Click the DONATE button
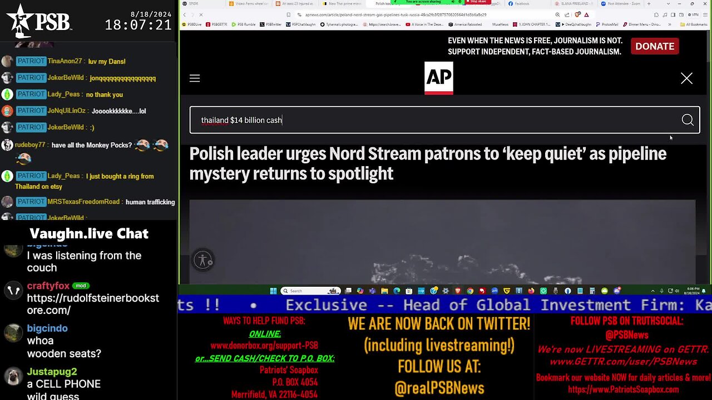This screenshot has height=400, width=712. (655, 46)
